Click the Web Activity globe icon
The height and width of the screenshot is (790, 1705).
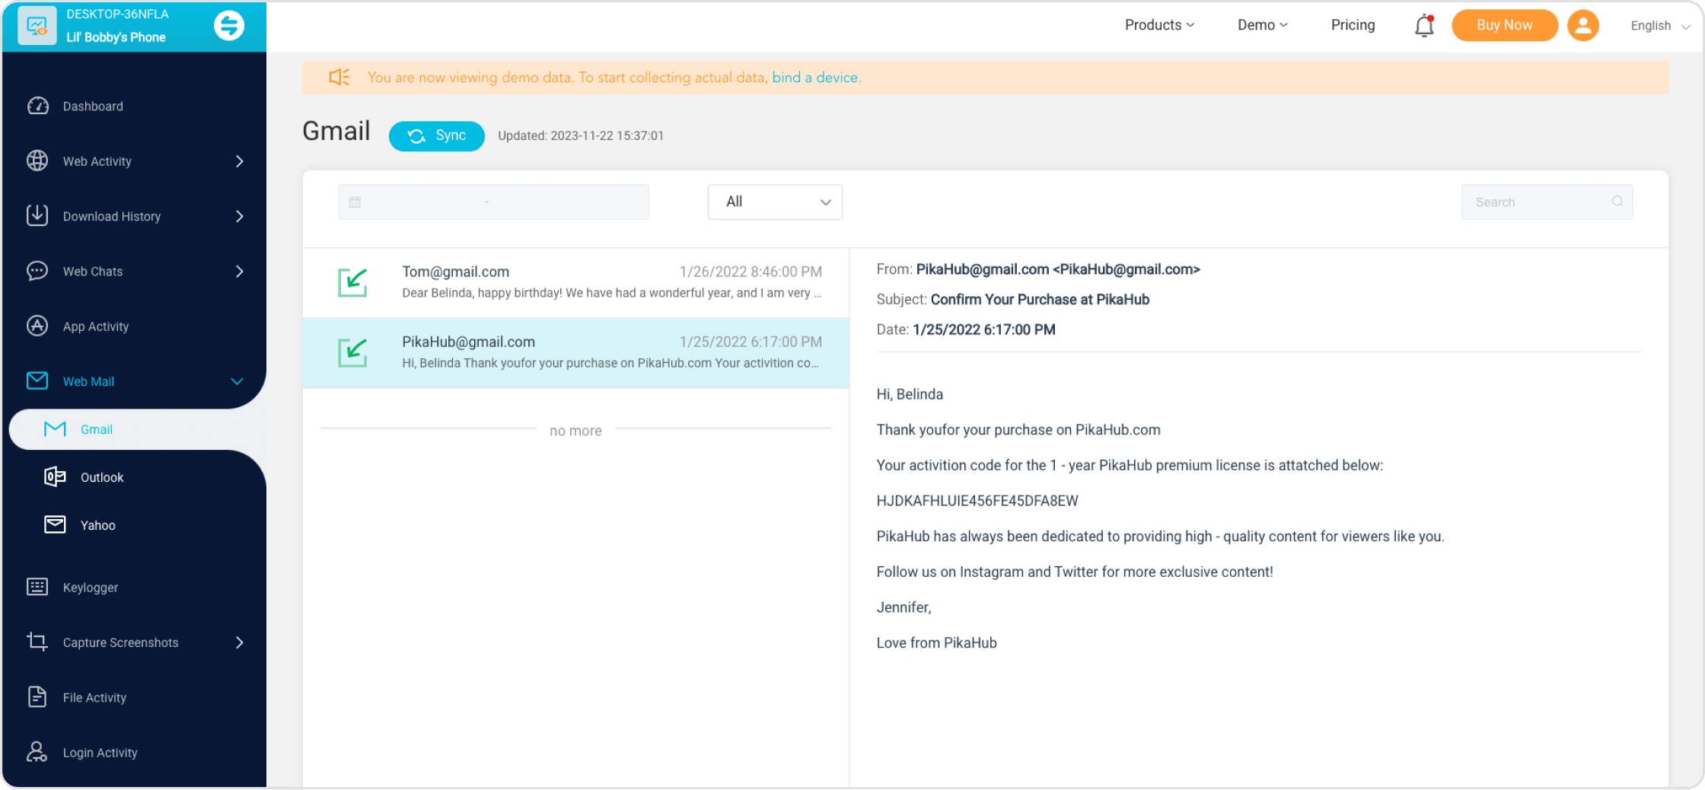pos(37,161)
